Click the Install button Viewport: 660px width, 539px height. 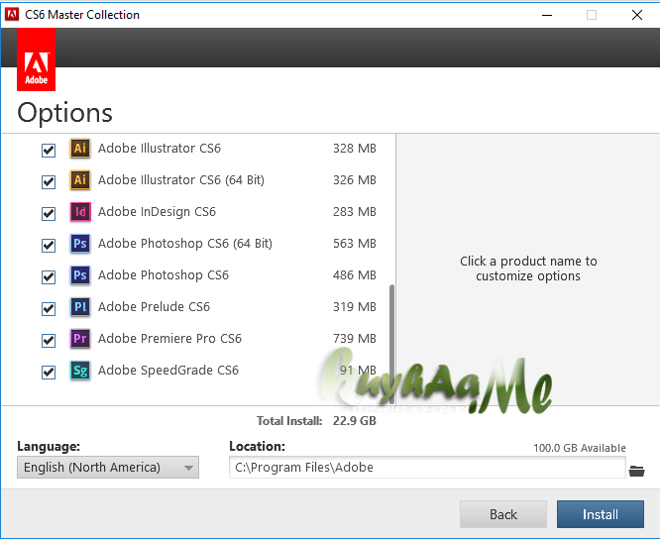click(x=601, y=514)
